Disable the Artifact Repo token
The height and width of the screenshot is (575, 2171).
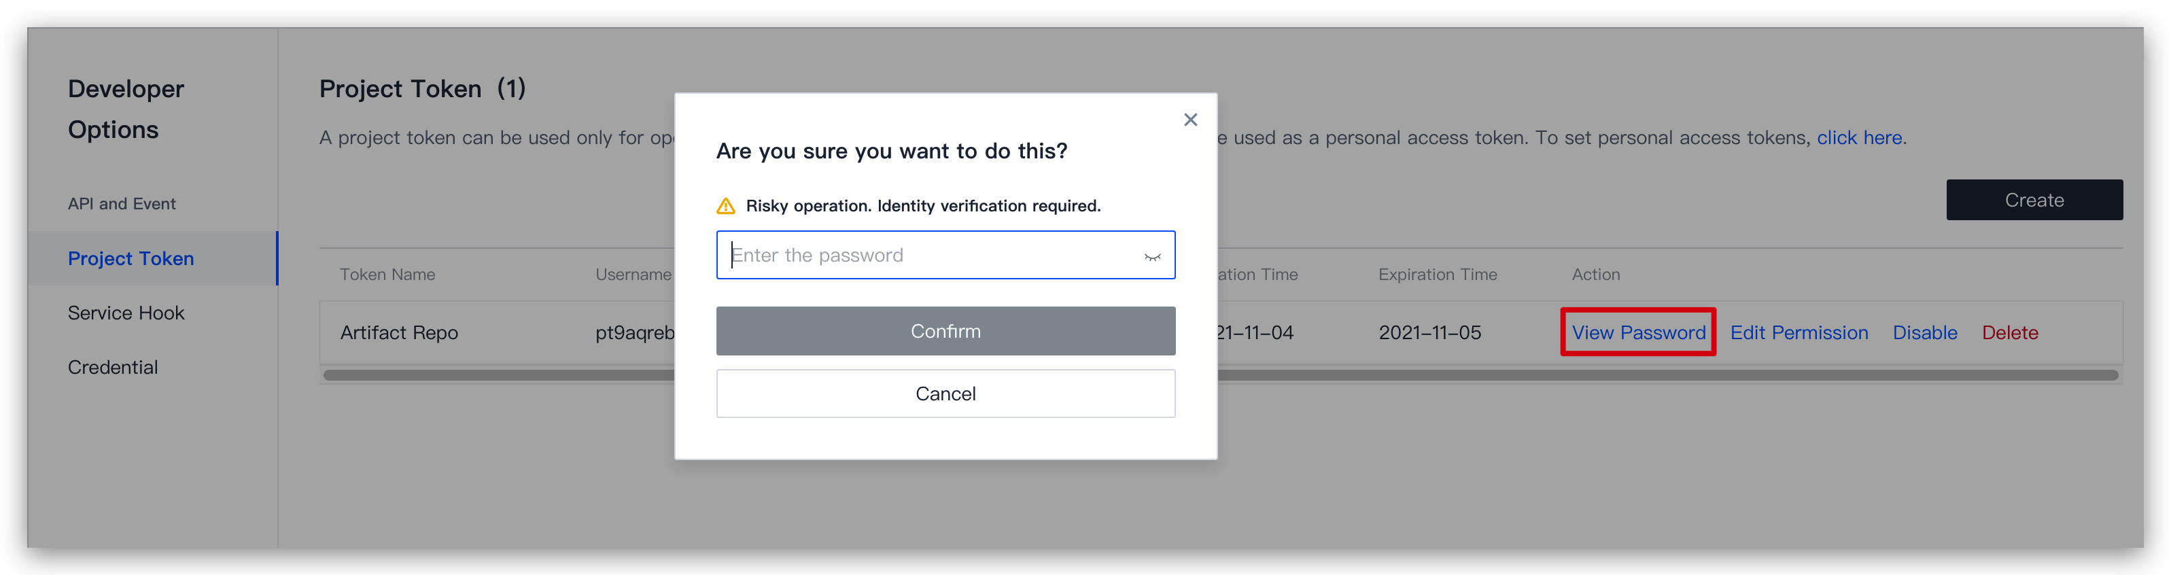[x=1925, y=333]
